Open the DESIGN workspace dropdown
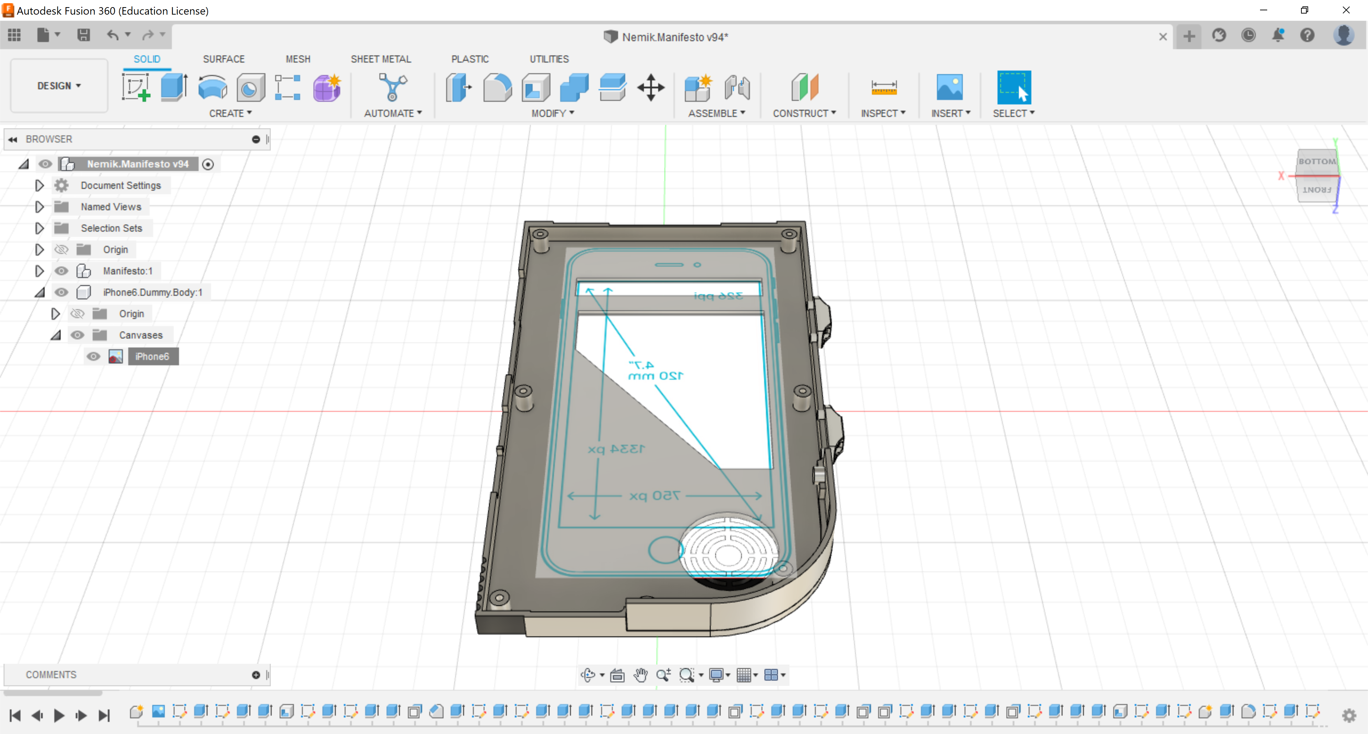 click(x=59, y=86)
